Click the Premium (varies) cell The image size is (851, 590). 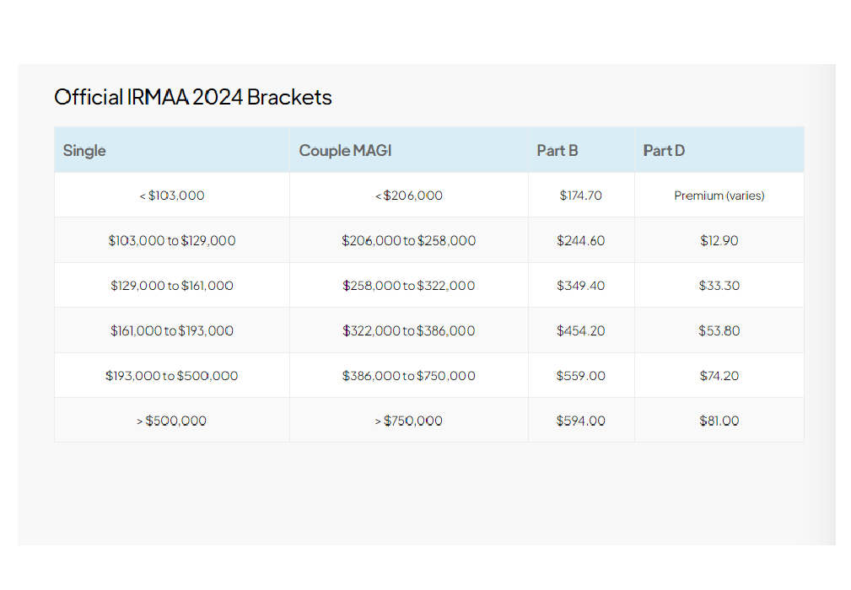[719, 196]
